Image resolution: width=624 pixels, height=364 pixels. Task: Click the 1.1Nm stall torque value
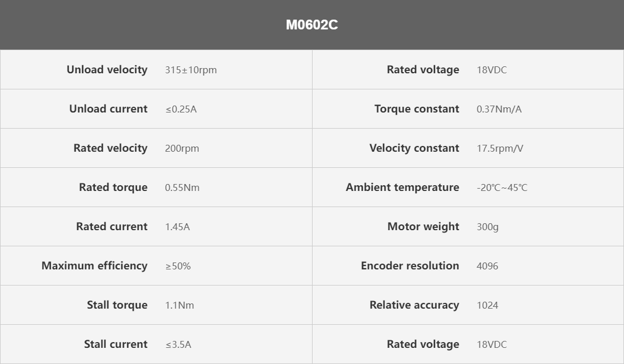point(180,305)
